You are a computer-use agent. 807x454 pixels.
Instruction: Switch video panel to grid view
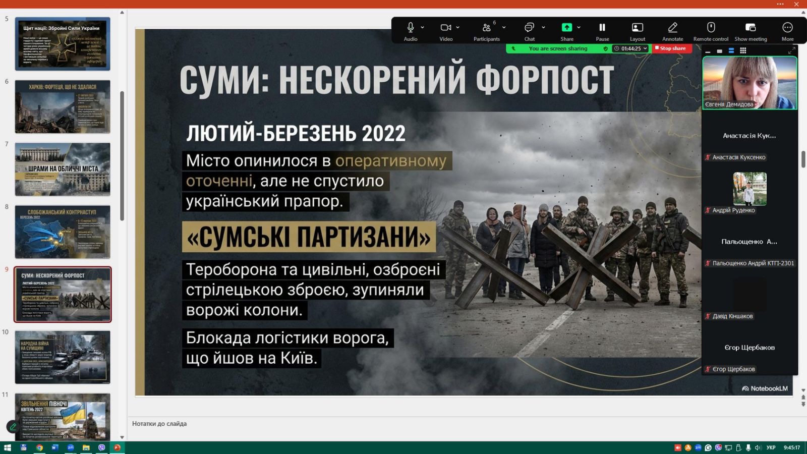point(743,51)
